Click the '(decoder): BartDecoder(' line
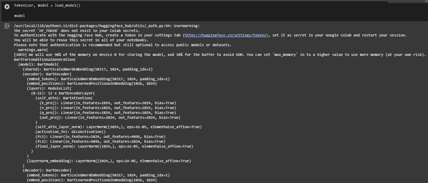This screenshot has width=428, height=183. pyautogui.click(x=47, y=170)
